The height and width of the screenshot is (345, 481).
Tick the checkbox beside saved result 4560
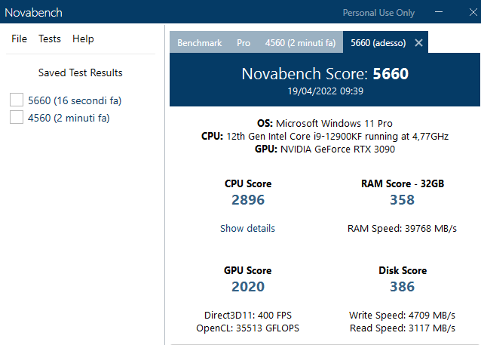[x=16, y=117]
